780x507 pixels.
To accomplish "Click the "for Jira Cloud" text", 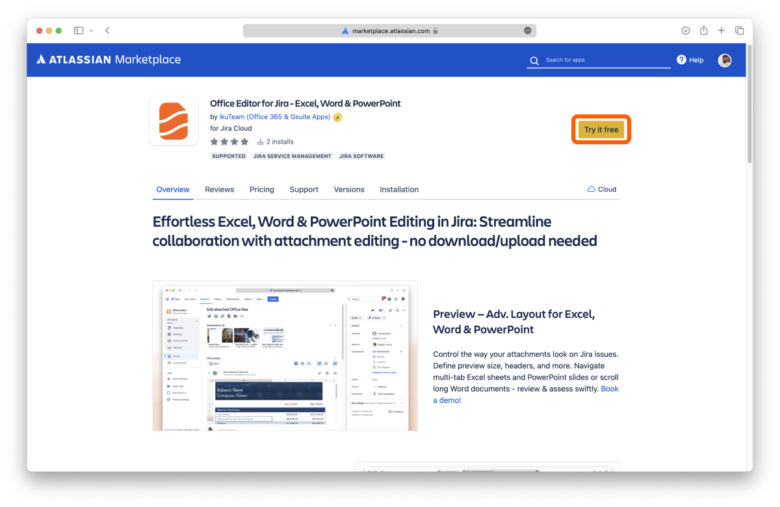I will click(x=231, y=129).
